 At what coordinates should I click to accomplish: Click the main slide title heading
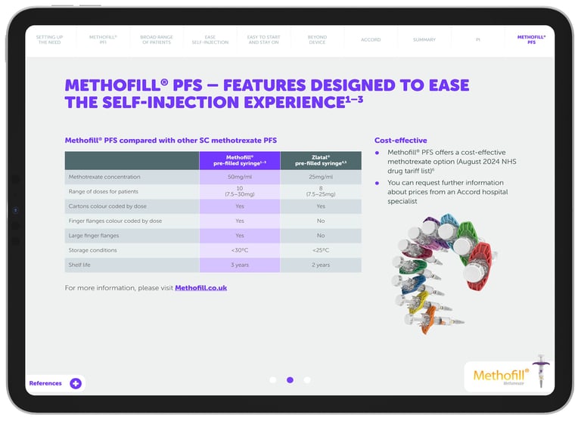click(267, 94)
